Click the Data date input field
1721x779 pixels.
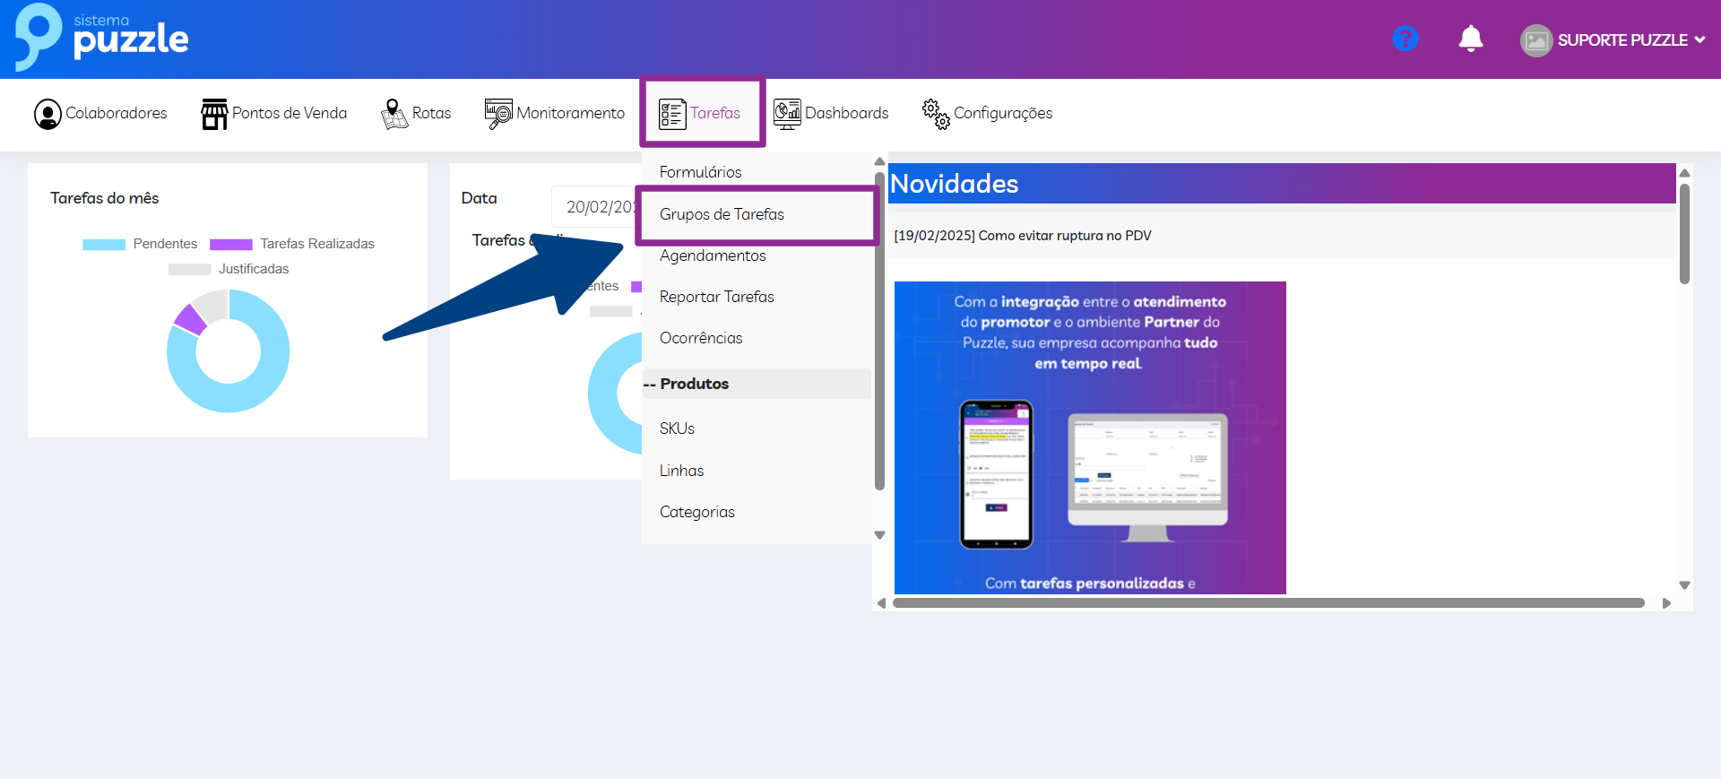coord(596,207)
